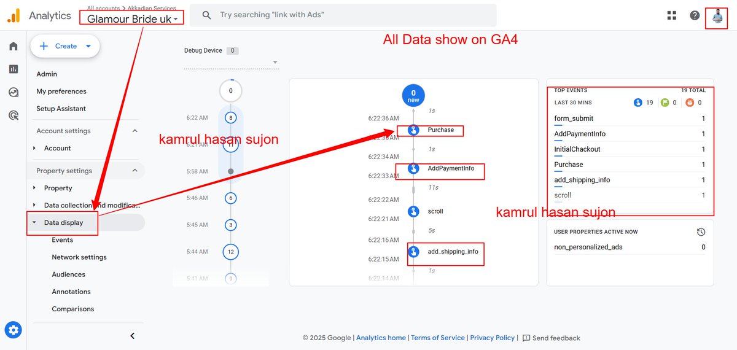
Task: Open Network settings
Action: pos(79,257)
